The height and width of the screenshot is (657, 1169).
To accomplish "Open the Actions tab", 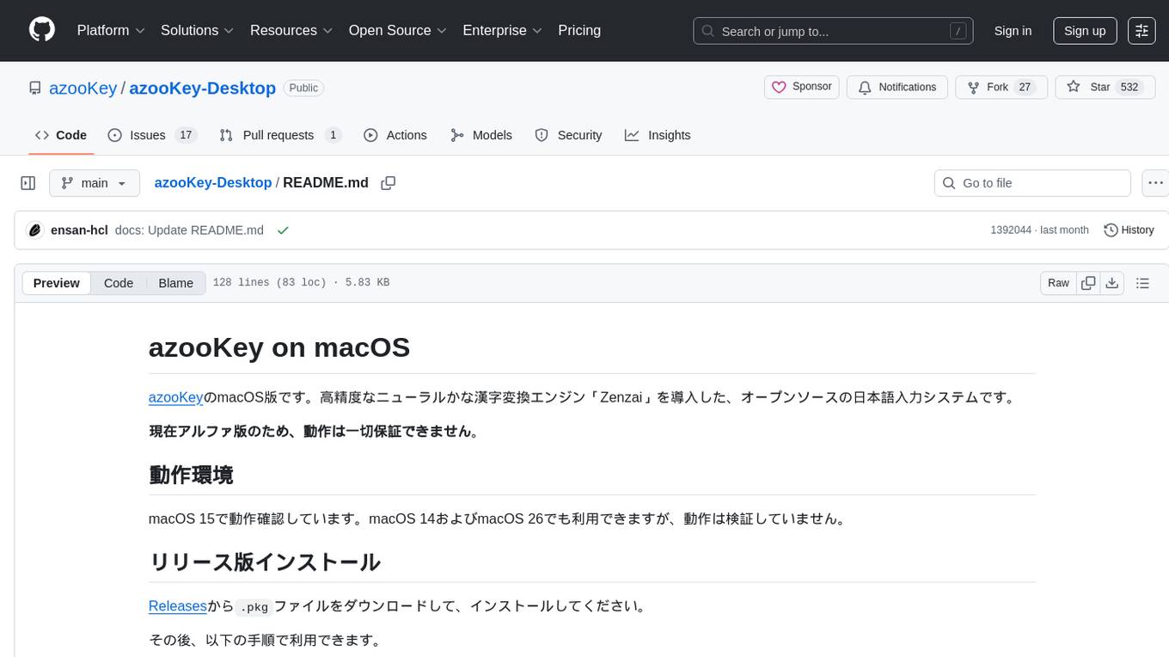I will [x=395, y=135].
